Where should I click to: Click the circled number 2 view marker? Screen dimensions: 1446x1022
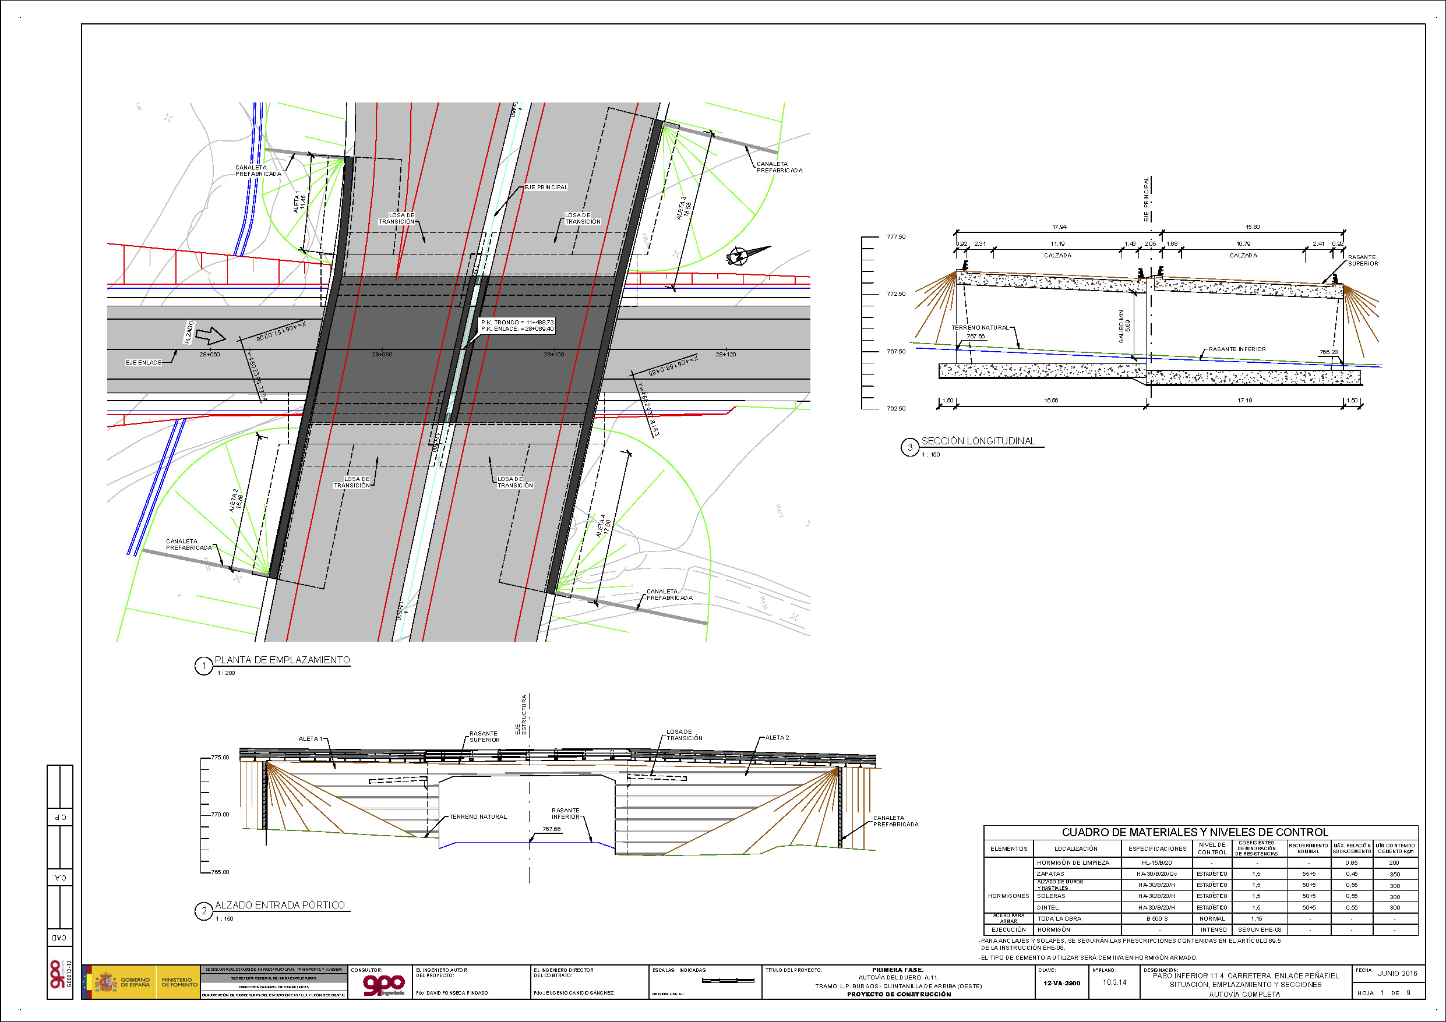(203, 911)
